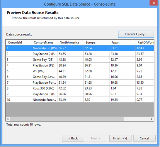This screenshot has width=160, height=147.
Task: Click NorthAmerica value 38.94
Action: [x=71, y=65]
